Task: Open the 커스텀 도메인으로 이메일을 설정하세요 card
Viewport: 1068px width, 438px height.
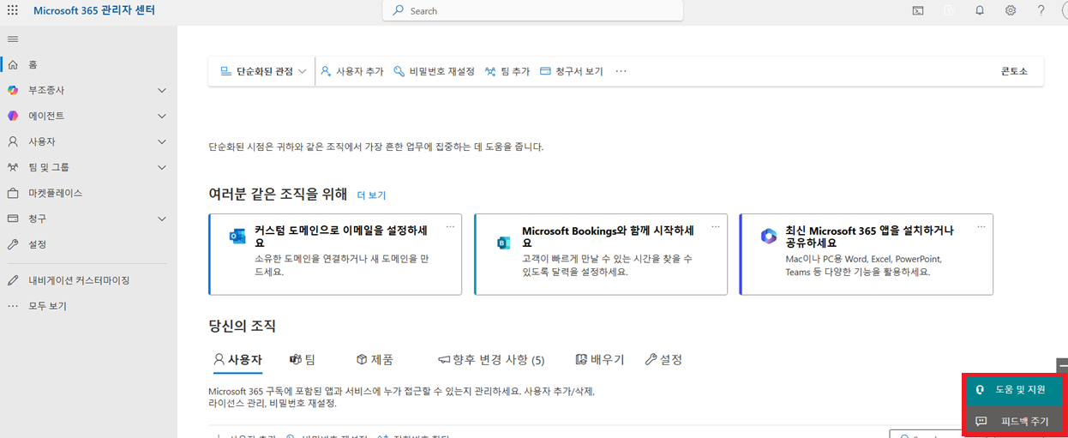Action: (335, 255)
